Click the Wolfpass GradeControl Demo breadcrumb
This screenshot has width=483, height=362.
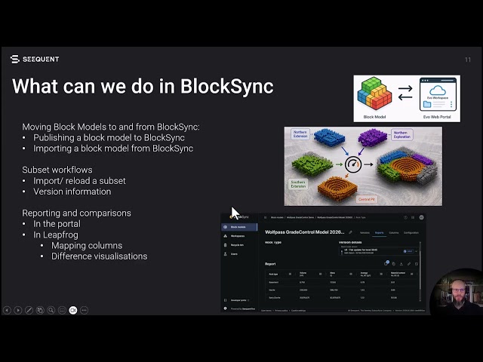(300, 217)
